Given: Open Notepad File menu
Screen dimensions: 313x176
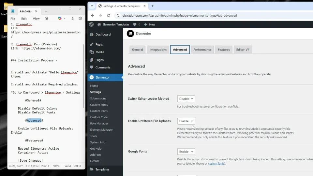Looking at the screenshot, I should pos(13,19).
